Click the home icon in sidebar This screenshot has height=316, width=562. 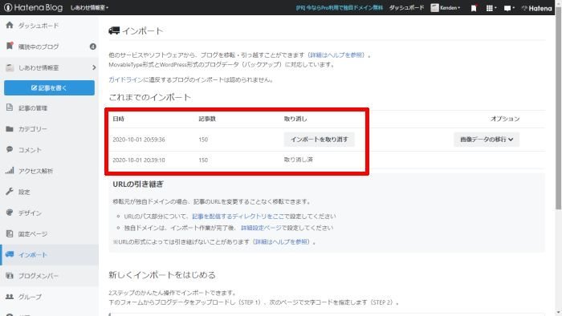[10, 25]
